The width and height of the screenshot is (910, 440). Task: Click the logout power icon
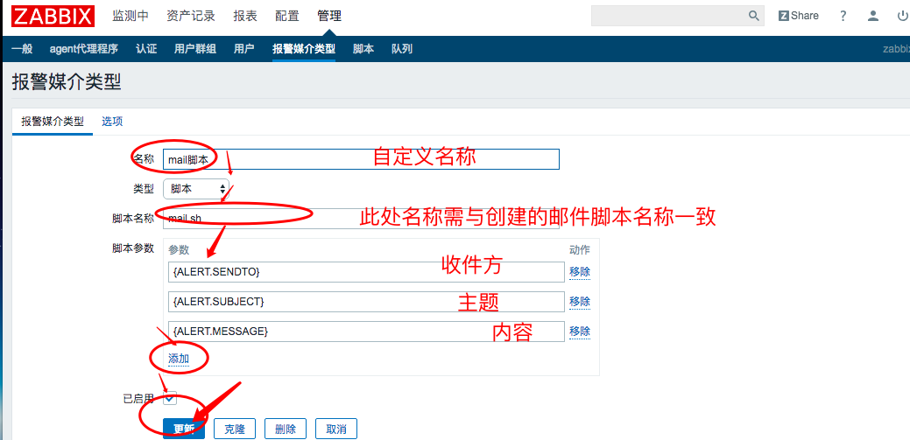[x=902, y=17]
